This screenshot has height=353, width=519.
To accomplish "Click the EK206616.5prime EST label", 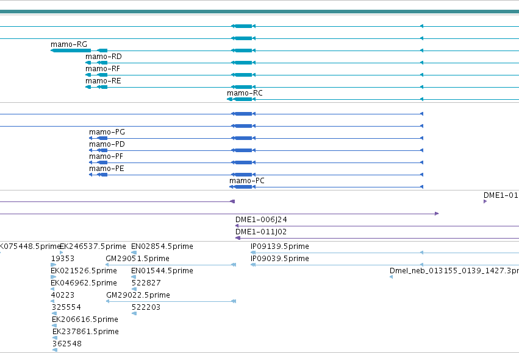I will pyautogui.click(x=85, y=320).
